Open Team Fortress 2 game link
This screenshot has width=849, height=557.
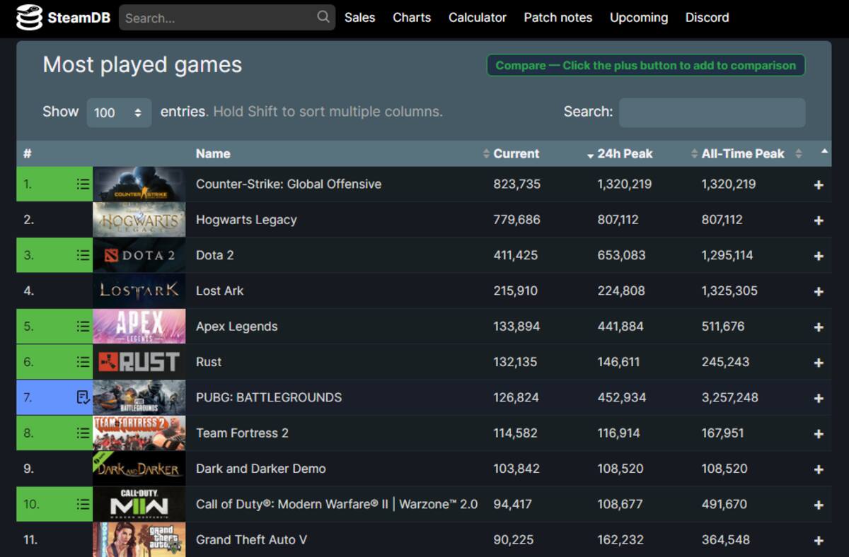(x=242, y=433)
